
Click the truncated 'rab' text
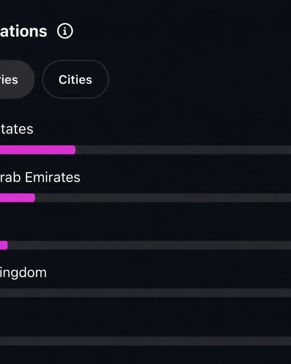pyautogui.click(x=10, y=177)
